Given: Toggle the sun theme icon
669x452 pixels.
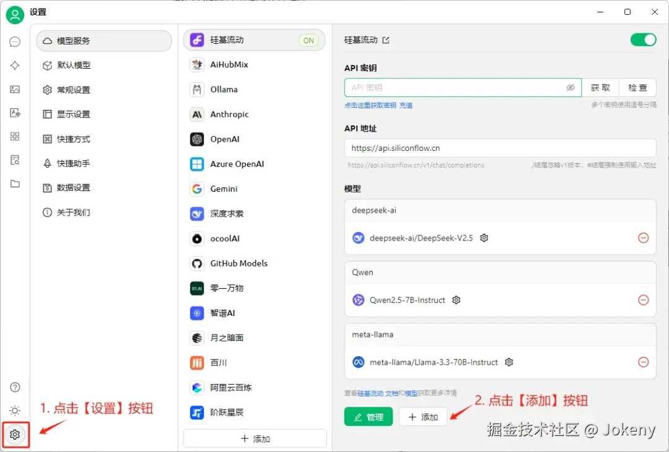Looking at the screenshot, I should tap(15, 411).
